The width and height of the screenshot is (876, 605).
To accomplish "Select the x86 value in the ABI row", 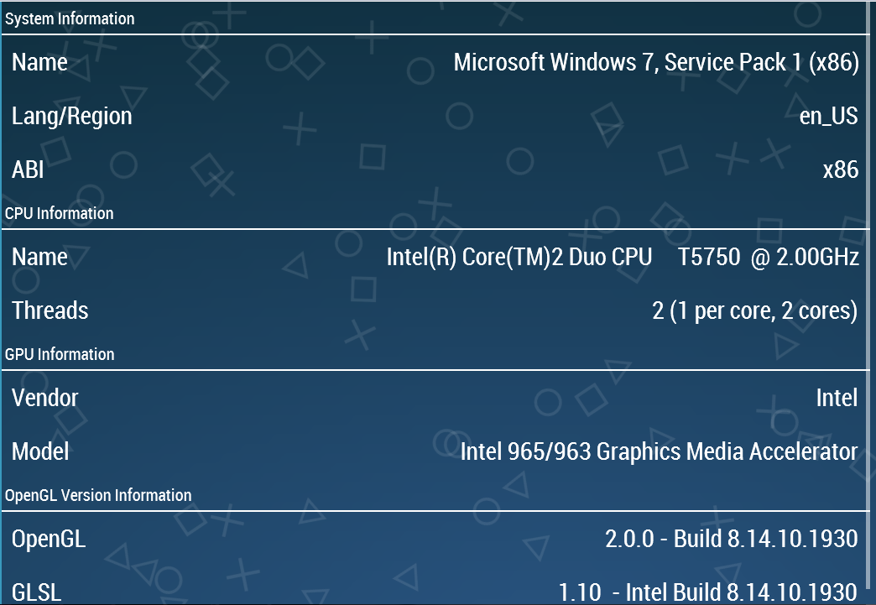I will pos(840,170).
